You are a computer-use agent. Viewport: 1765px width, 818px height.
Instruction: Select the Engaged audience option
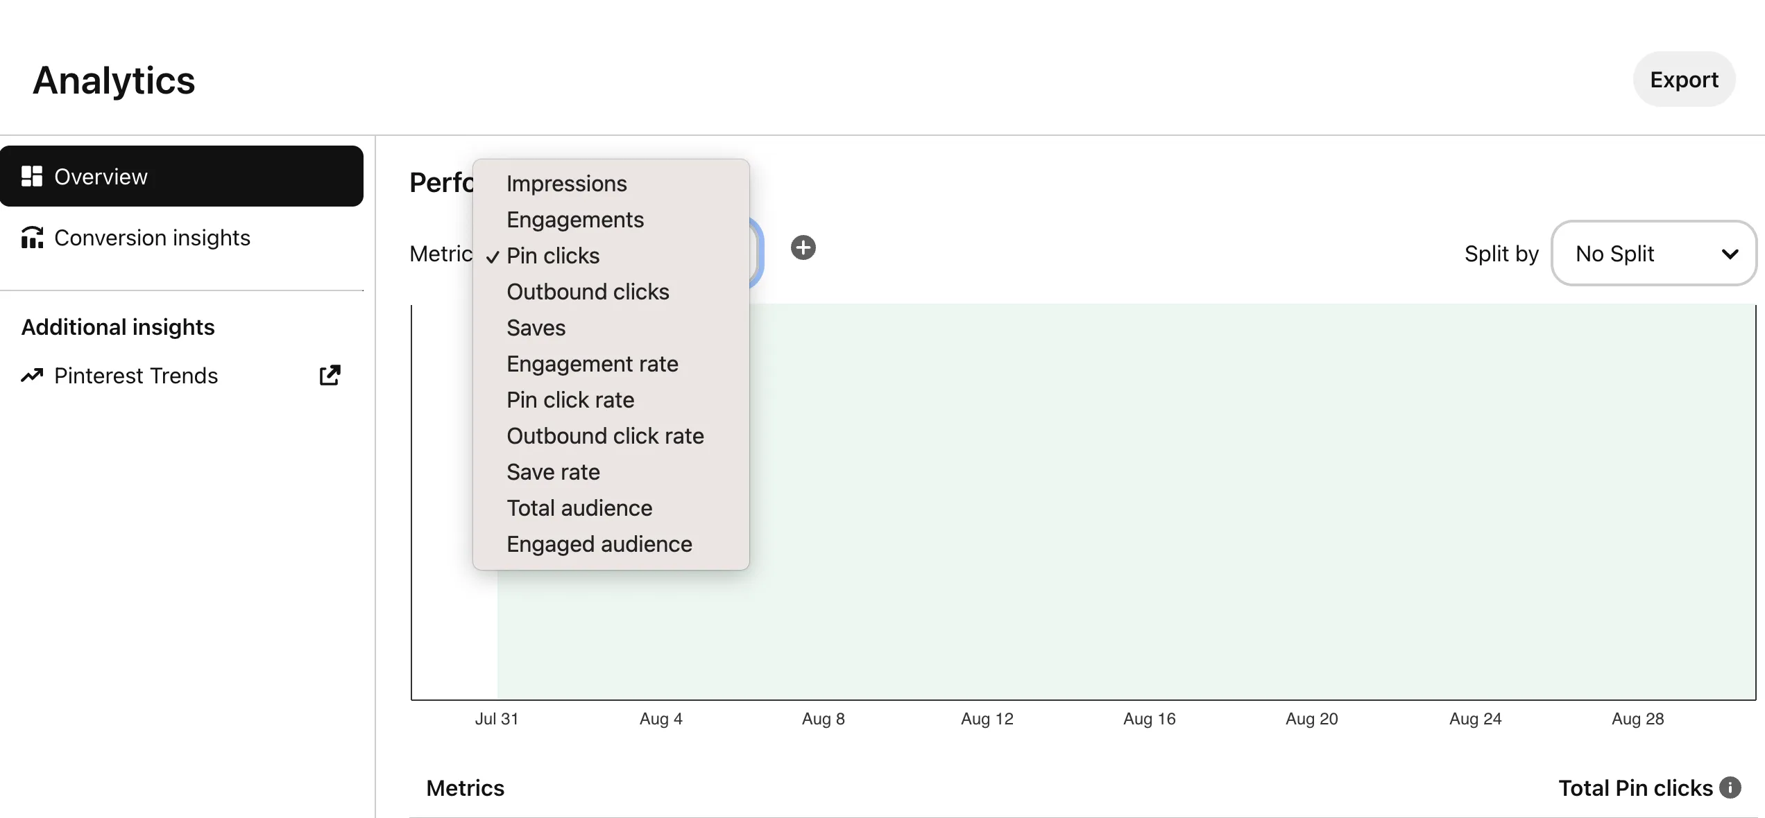pos(599,544)
